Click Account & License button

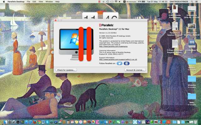tap(135, 70)
